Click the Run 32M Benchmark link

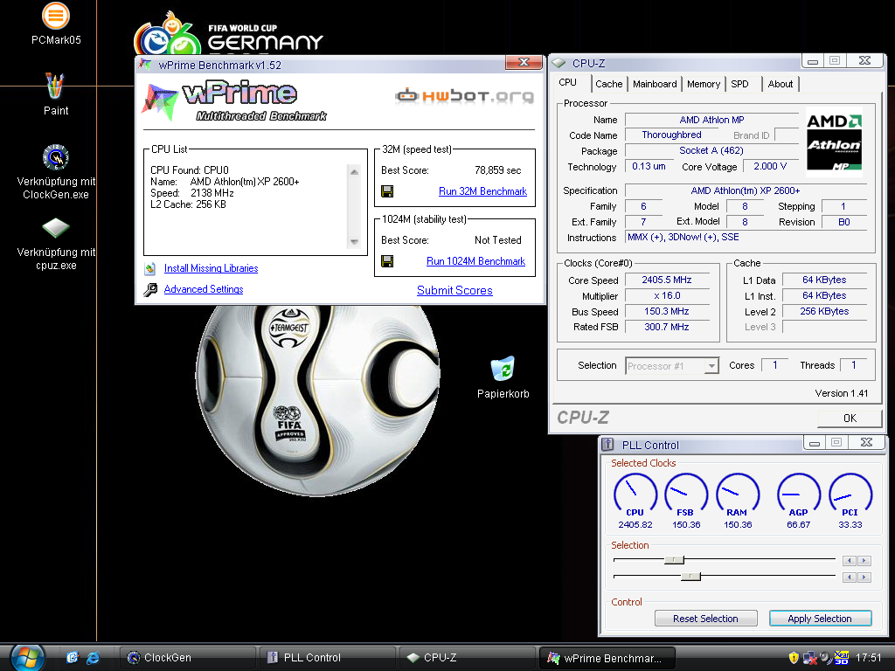pos(482,191)
